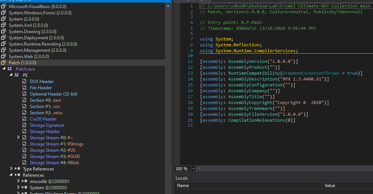Click the Patch.exe module icon
This screenshot has width=373, height=194.
10,69
